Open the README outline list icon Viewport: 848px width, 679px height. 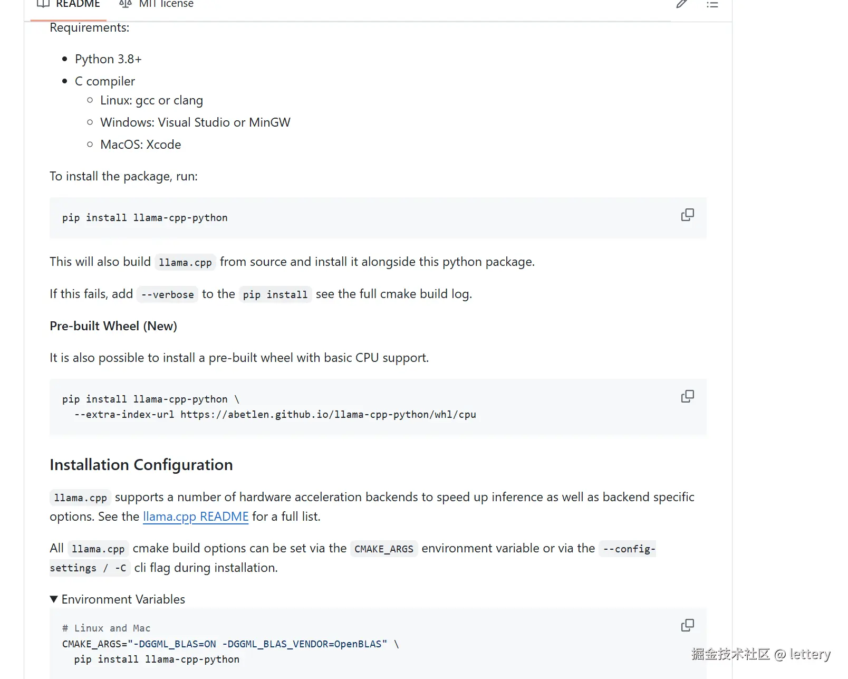tap(712, 4)
